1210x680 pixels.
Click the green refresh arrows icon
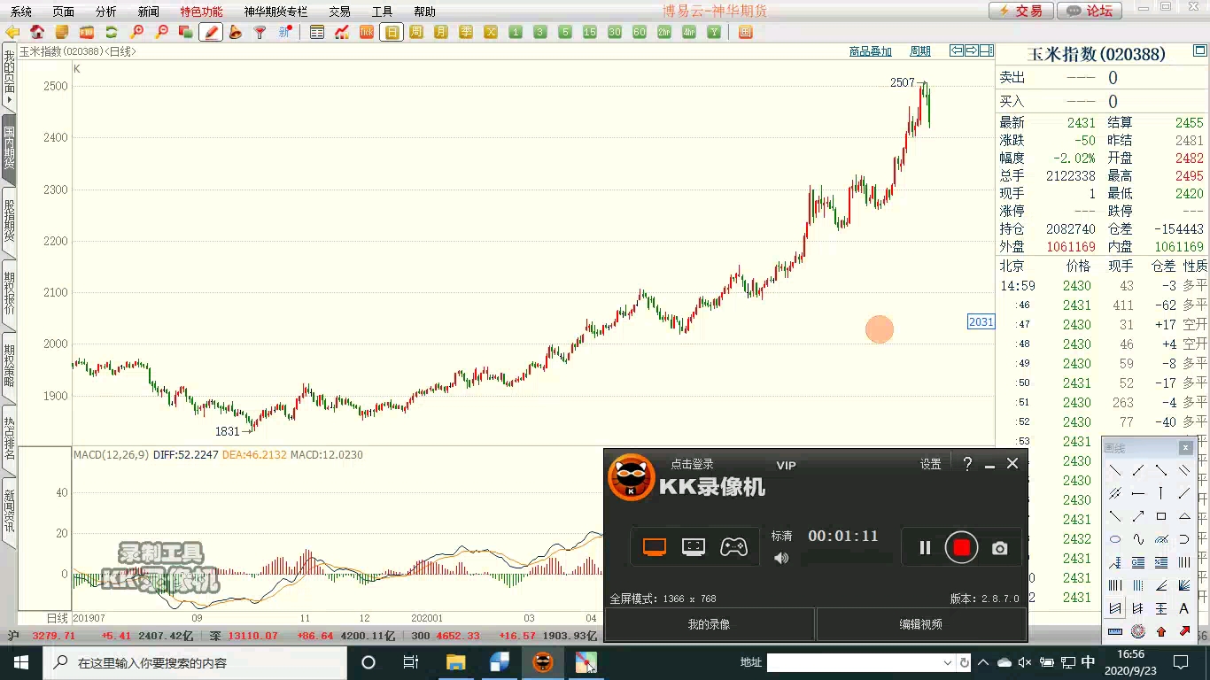coord(112,32)
